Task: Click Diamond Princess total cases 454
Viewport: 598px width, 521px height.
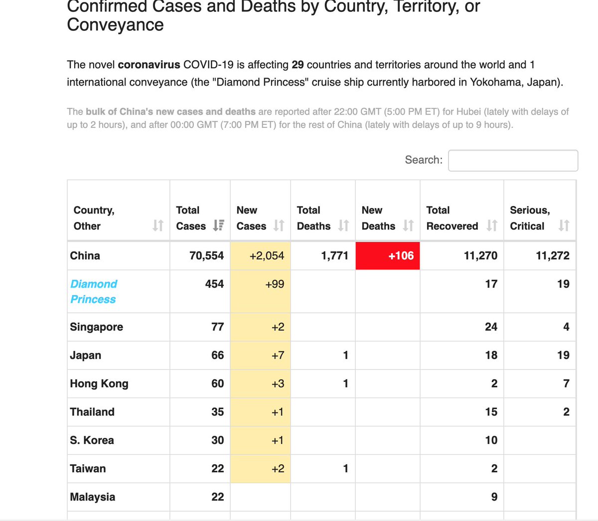Action: tap(214, 284)
